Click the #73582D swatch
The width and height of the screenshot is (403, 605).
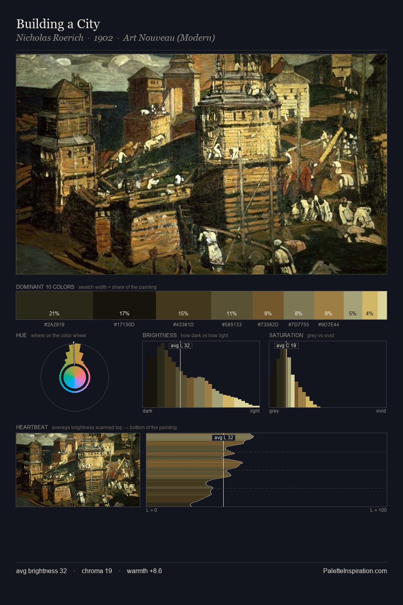pos(268,305)
